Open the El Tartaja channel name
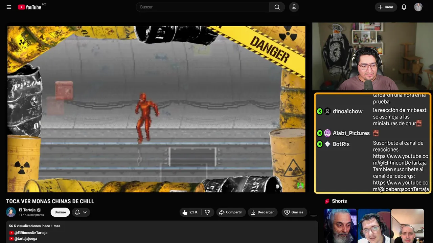This screenshot has height=243, width=433. pyautogui.click(x=27, y=210)
